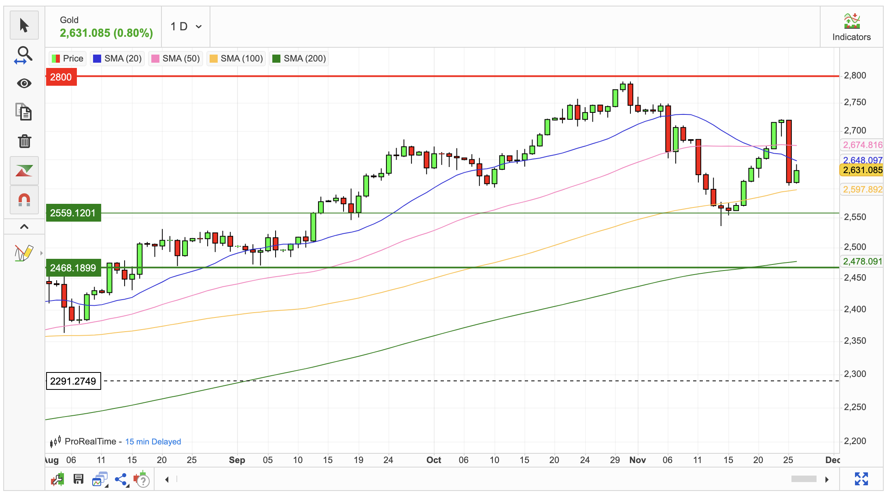Activate the horizontal zoom magnifier tool
This screenshot has width=891, height=495.
(24, 55)
